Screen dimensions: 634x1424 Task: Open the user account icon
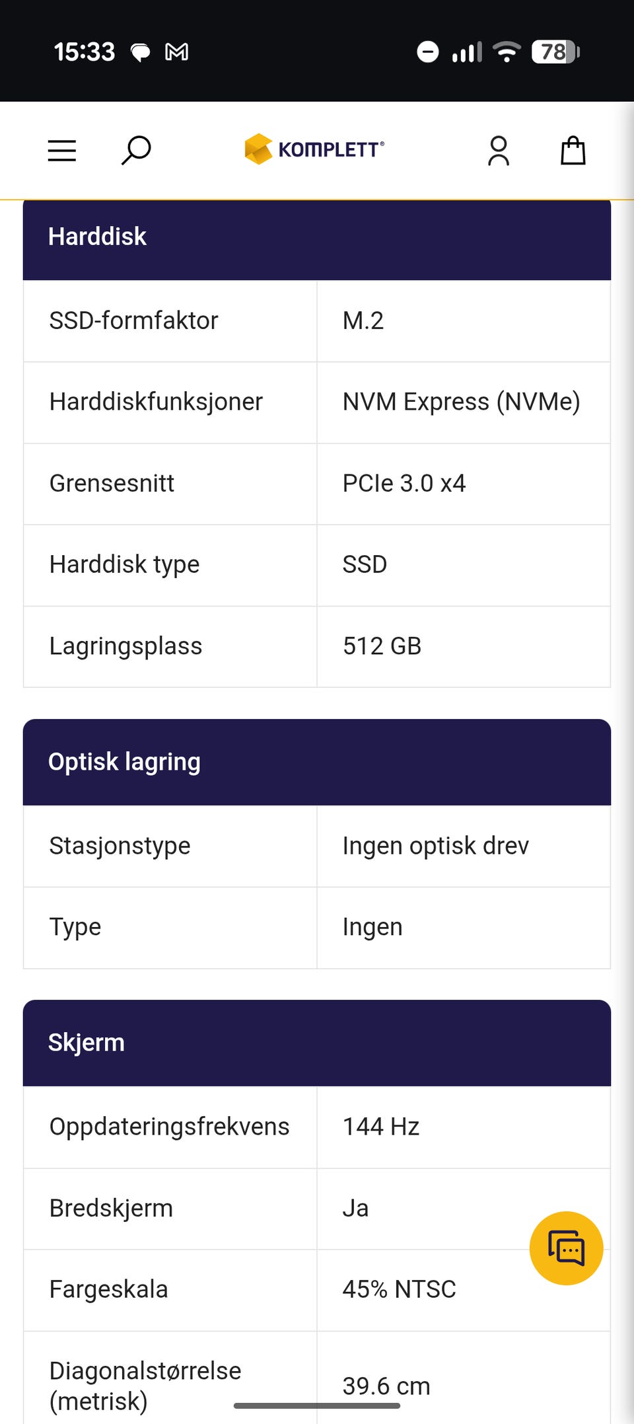(x=499, y=151)
